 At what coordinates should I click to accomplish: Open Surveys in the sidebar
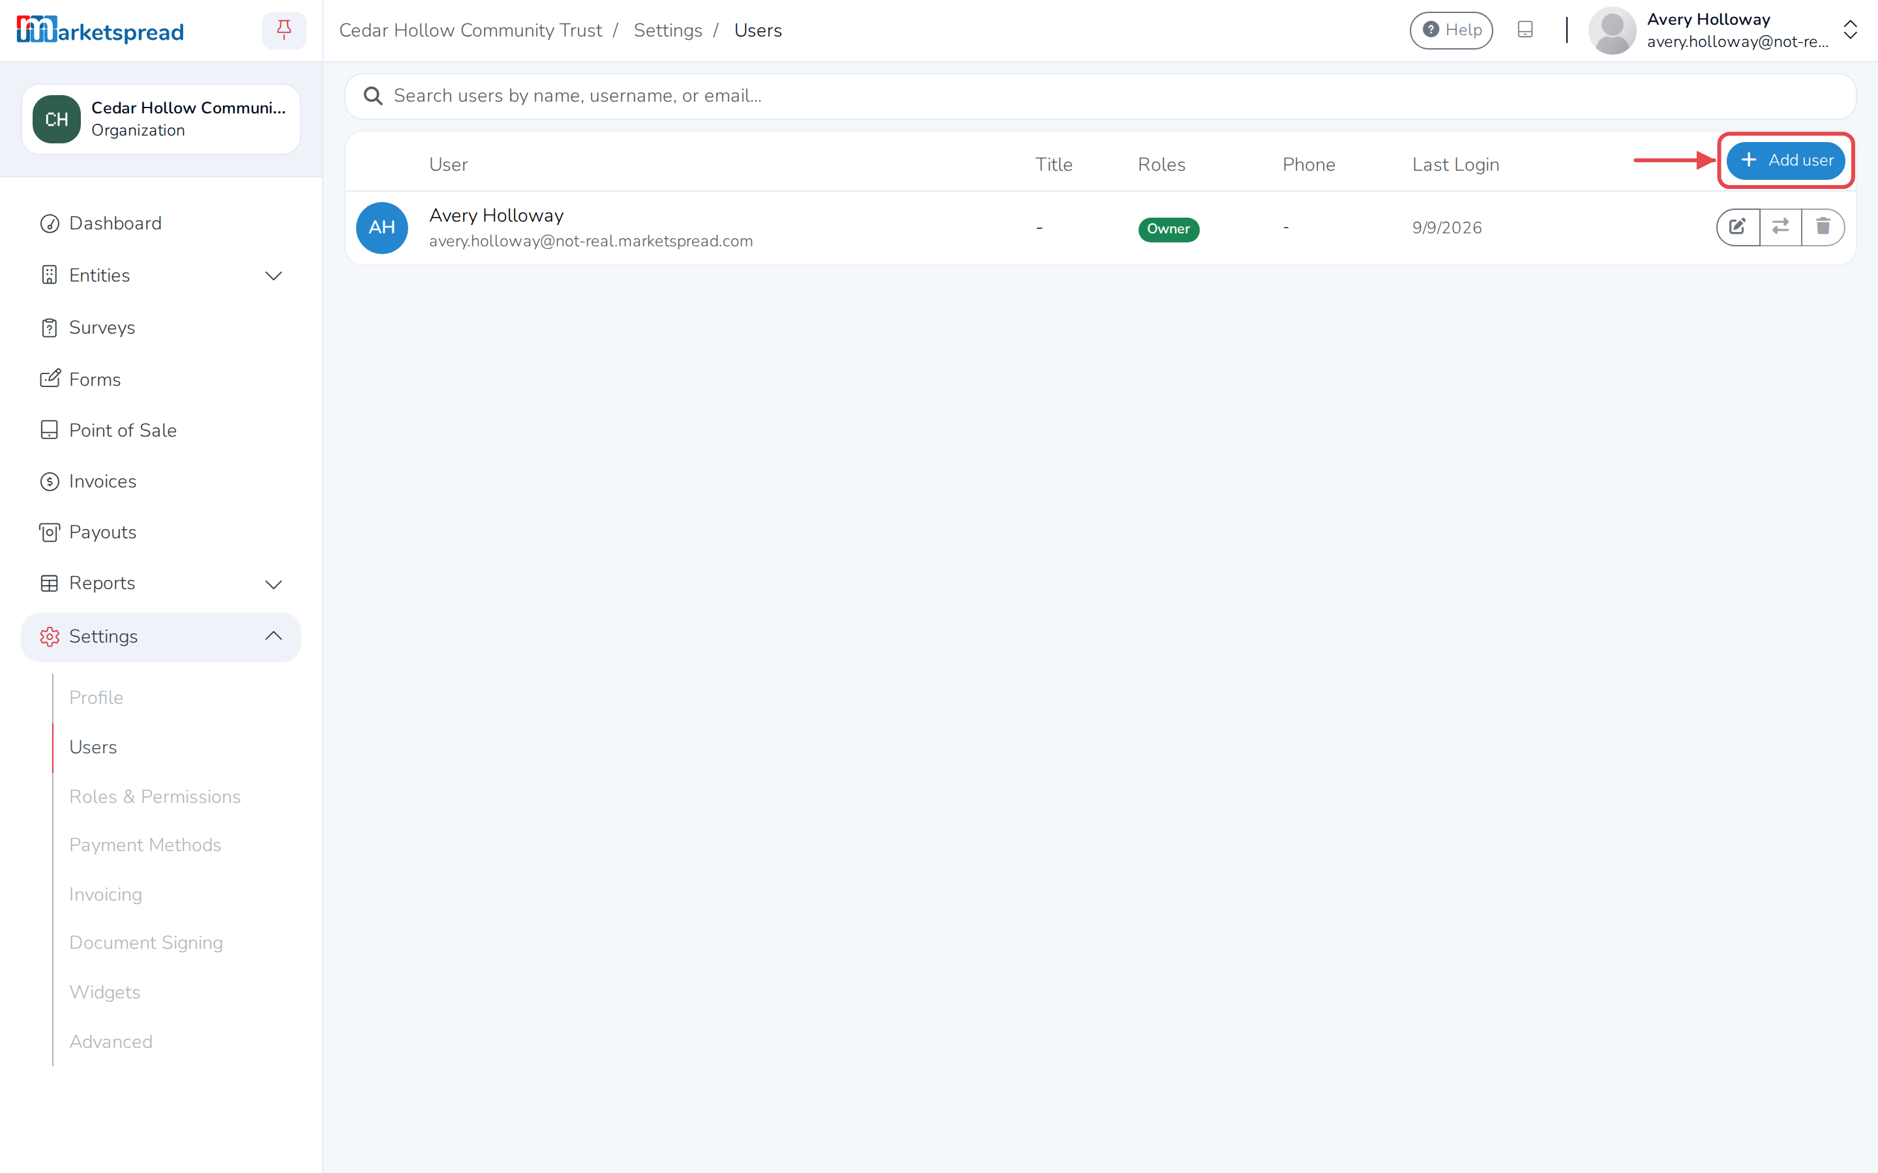[160, 327]
